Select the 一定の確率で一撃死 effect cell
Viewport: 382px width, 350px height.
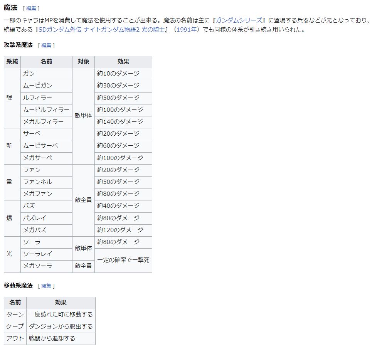tap(123, 260)
